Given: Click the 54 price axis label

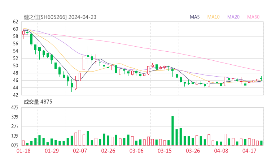Looking at the screenshot, I should click(x=16, y=51).
